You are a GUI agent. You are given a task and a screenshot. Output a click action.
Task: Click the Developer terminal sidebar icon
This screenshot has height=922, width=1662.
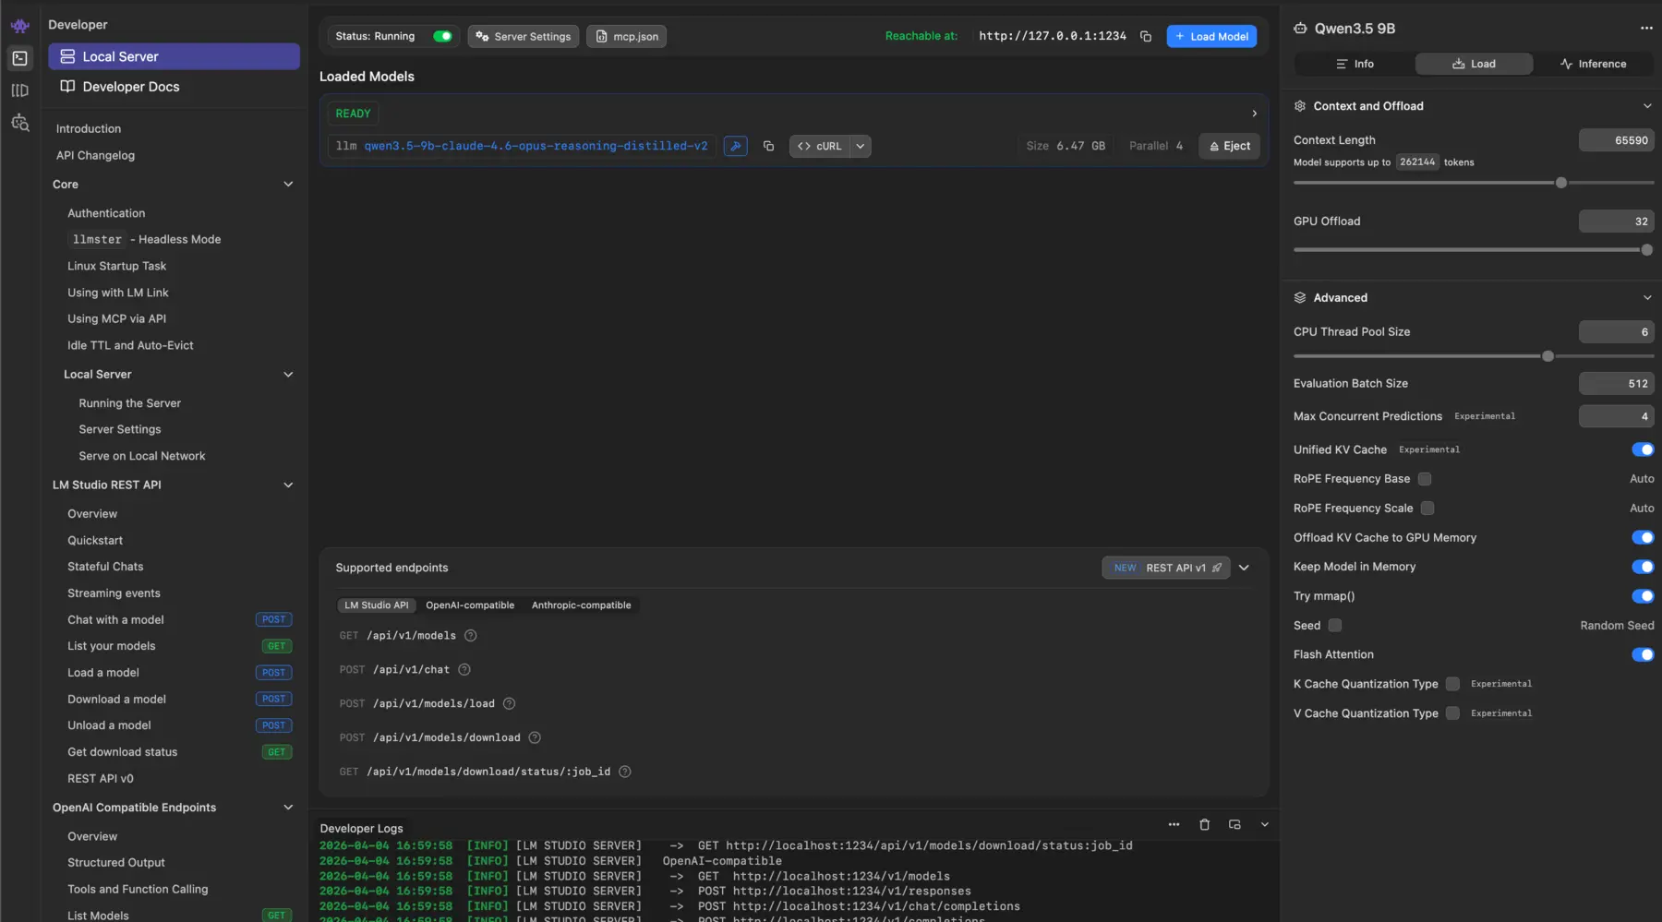coord(20,58)
